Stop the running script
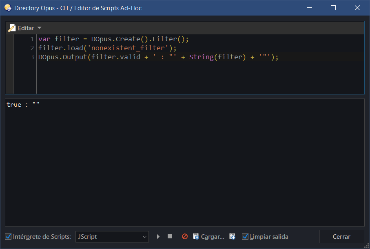 (169, 236)
